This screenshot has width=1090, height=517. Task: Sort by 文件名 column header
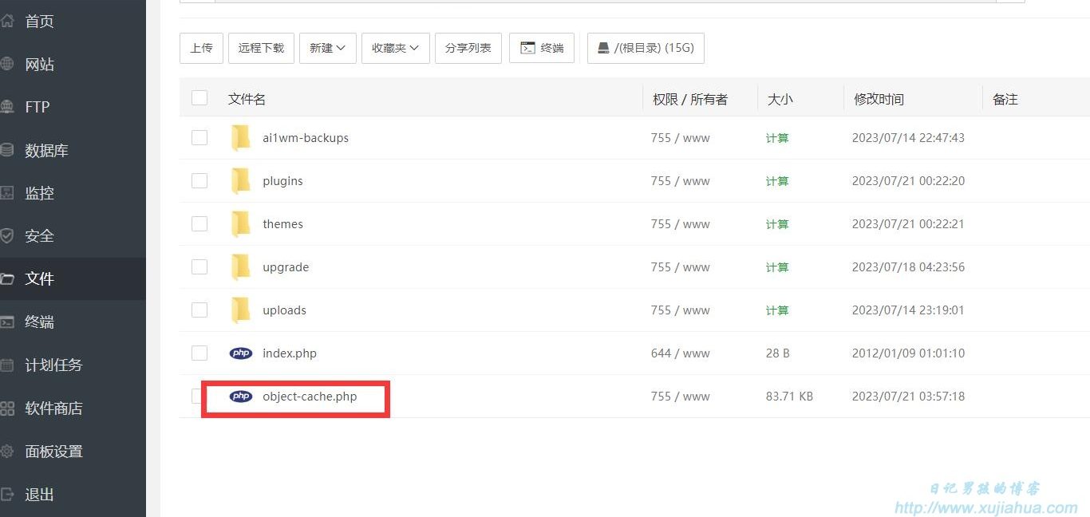247,99
